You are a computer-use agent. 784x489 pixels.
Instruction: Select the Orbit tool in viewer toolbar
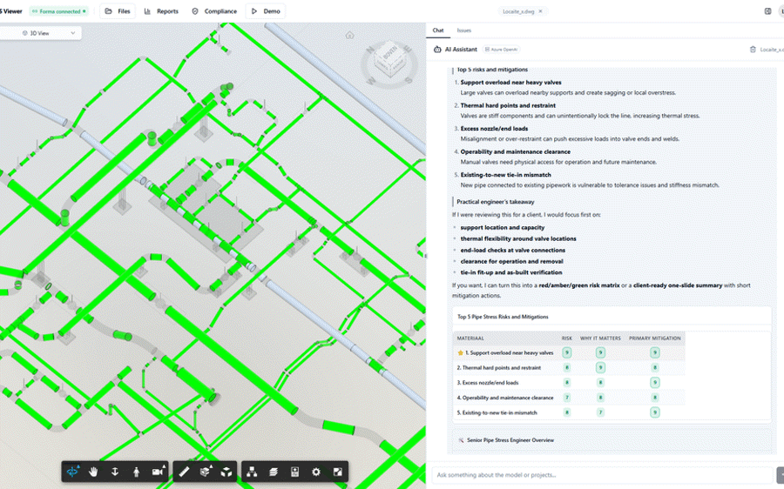coord(72,472)
